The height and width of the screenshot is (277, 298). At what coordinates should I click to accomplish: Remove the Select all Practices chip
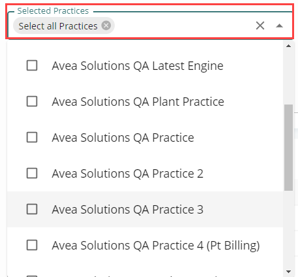[x=106, y=25]
